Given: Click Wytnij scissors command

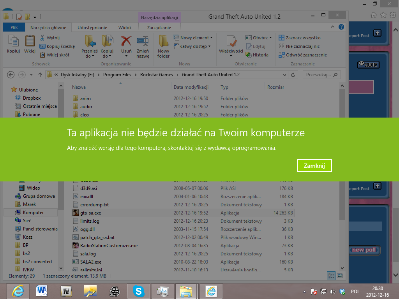Looking at the screenshot, I should pyautogui.click(x=49, y=38).
